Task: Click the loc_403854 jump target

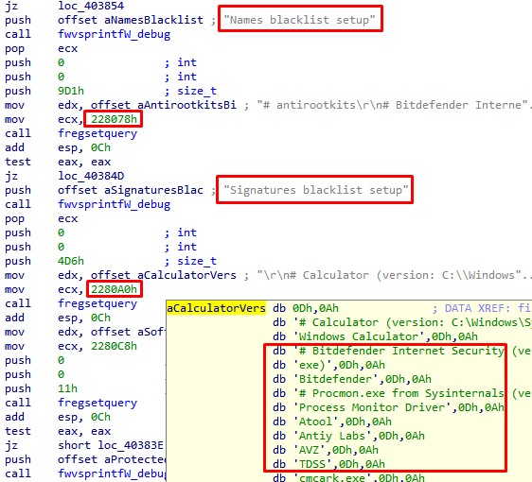Action: 91,6
